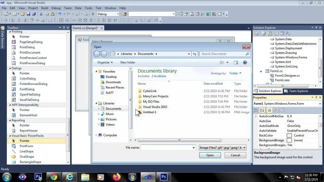The height and width of the screenshot is (182, 324).
Task: Click the New Project toolbar icon
Action: (6, 14)
